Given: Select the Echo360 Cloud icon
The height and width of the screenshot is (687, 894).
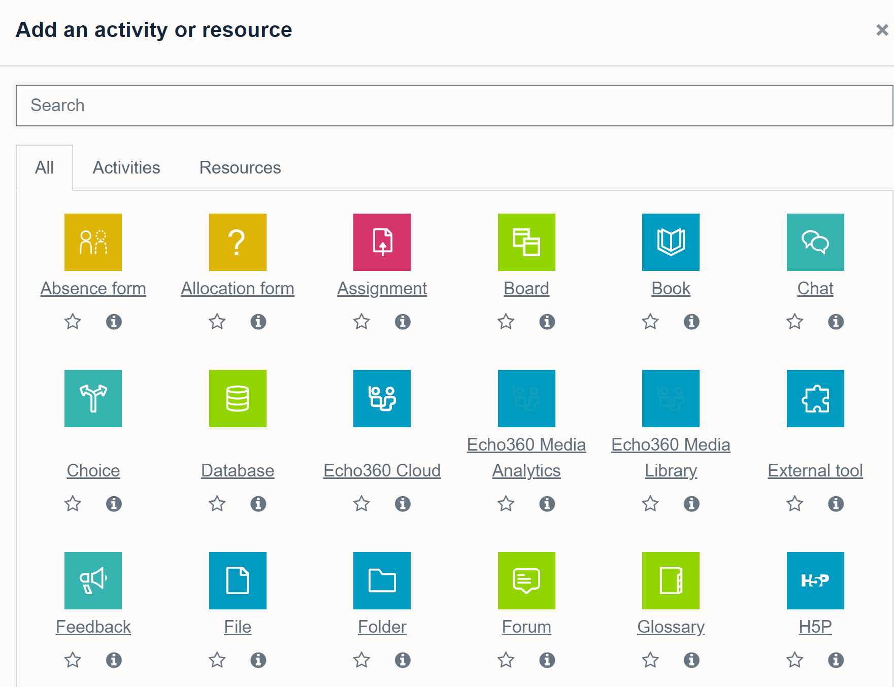Looking at the screenshot, I should click(x=382, y=398).
